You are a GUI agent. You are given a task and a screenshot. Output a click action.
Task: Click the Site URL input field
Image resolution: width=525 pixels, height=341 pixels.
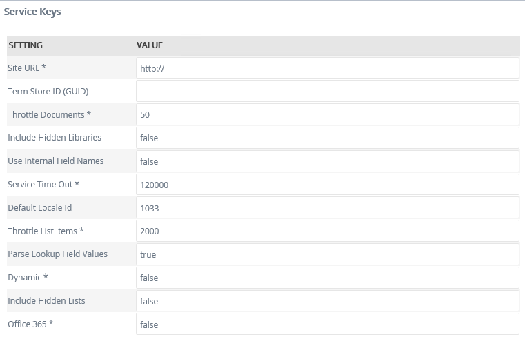(x=327, y=68)
